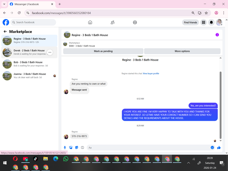
Task: Open Chrome three-dot menu
Action: [x=223, y=13]
